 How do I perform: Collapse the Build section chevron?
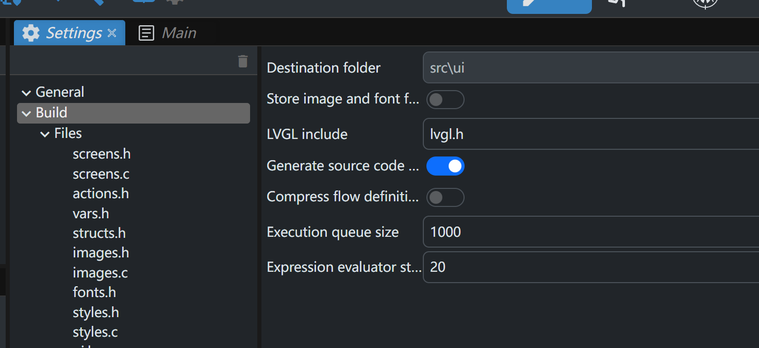tap(26, 114)
